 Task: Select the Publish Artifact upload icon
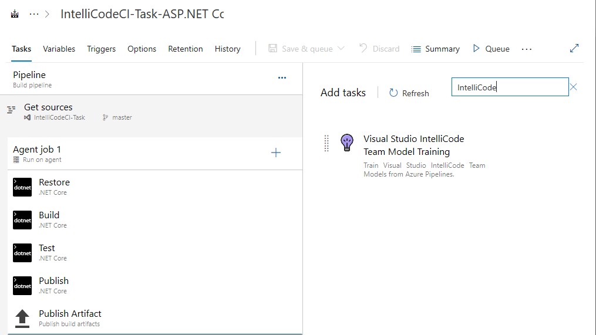click(x=22, y=319)
